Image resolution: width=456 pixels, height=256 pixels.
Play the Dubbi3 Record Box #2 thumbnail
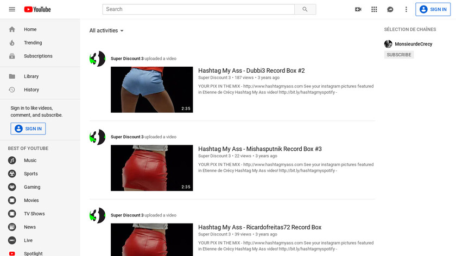tap(152, 90)
